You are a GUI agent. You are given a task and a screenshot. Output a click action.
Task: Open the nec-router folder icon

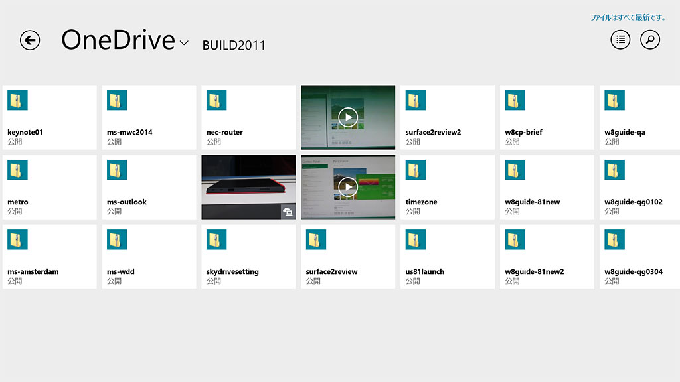pyautogui.click(x=216, y=100)
